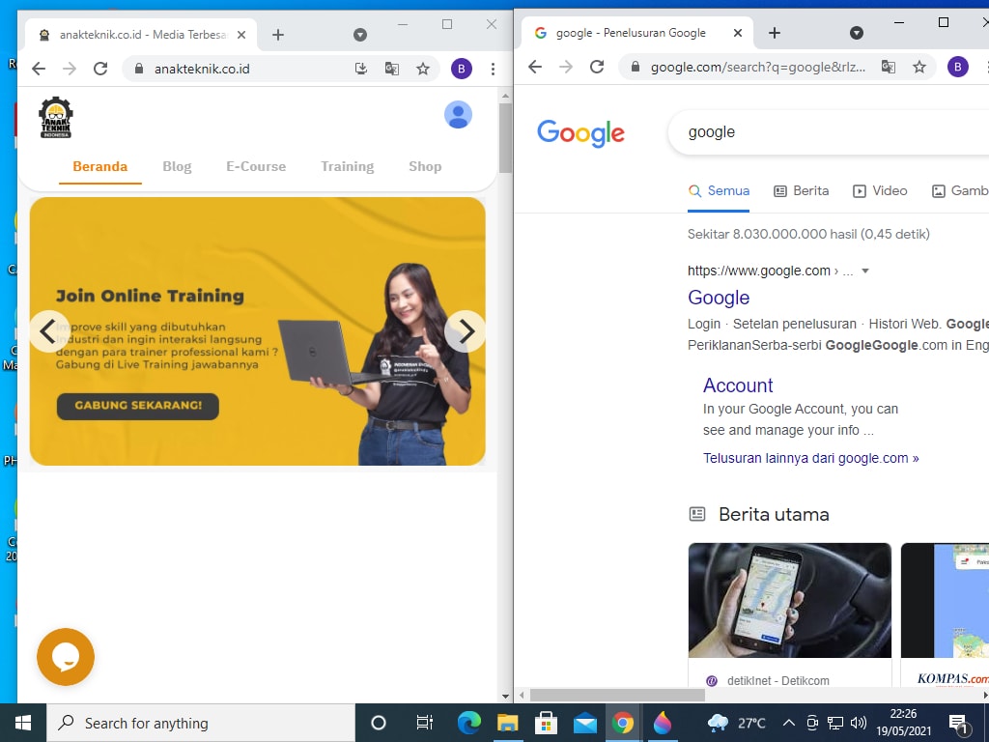Open Training navigation tab

pos(347,166)
